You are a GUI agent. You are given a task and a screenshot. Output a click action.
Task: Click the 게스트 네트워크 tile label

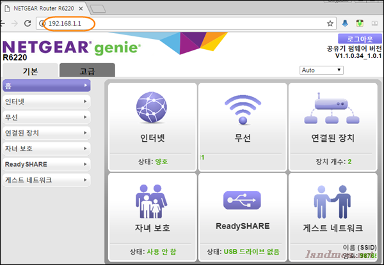[x=333, y=228]
